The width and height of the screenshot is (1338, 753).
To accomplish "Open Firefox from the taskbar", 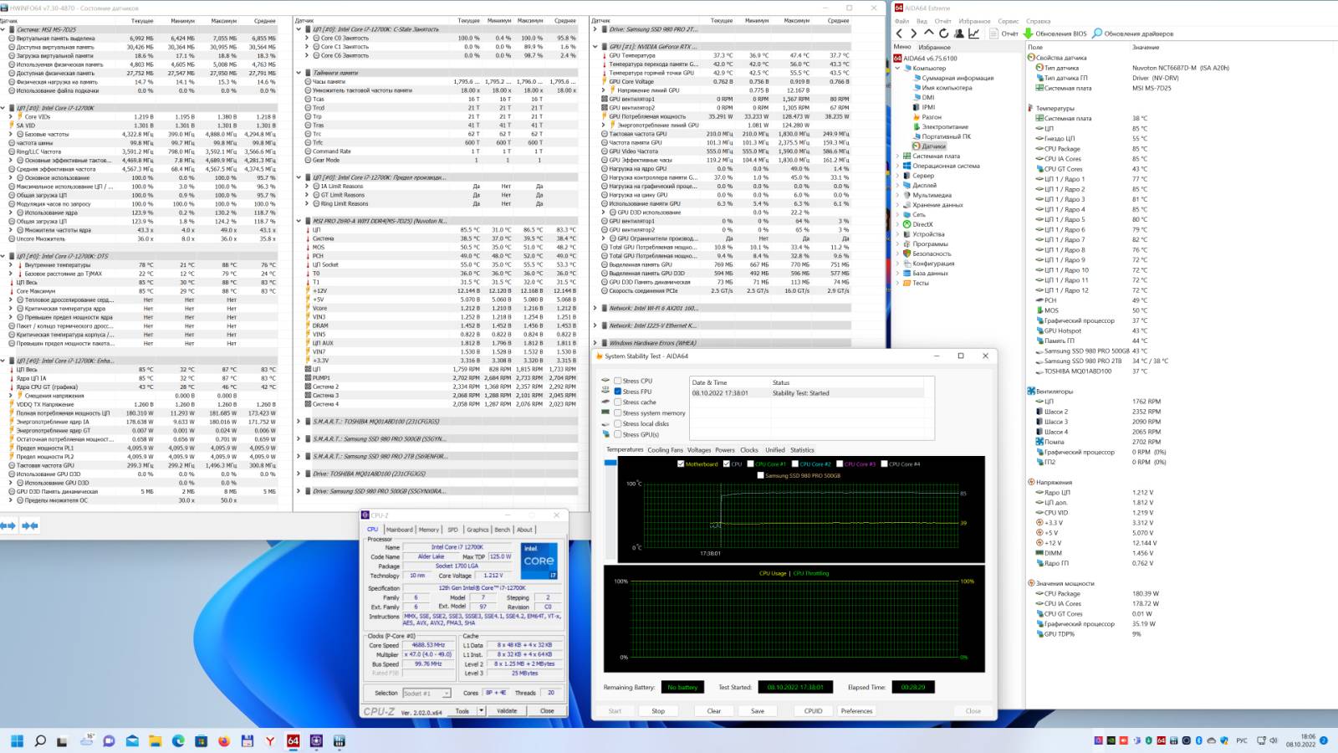I will pos(224,741).
